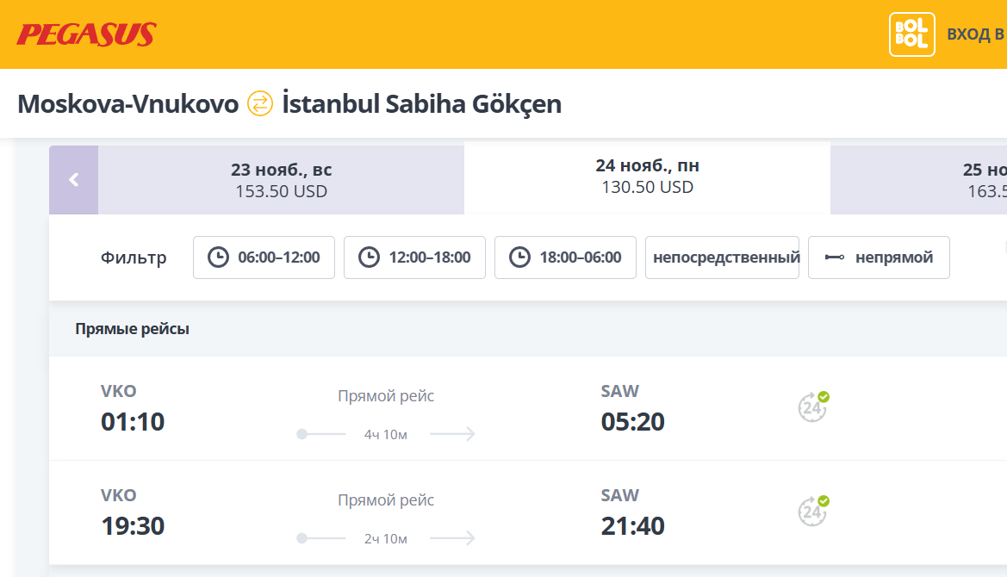Toggle the 12:00–18:00 time filter
1007x577 pixels.
coord(414,257)
